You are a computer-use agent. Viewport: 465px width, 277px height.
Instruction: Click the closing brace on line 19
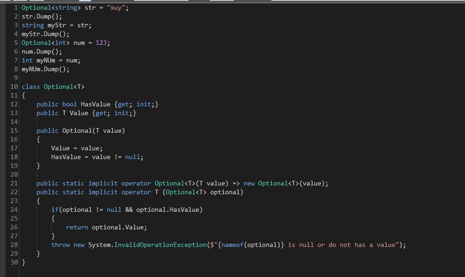tap(38, 166)
